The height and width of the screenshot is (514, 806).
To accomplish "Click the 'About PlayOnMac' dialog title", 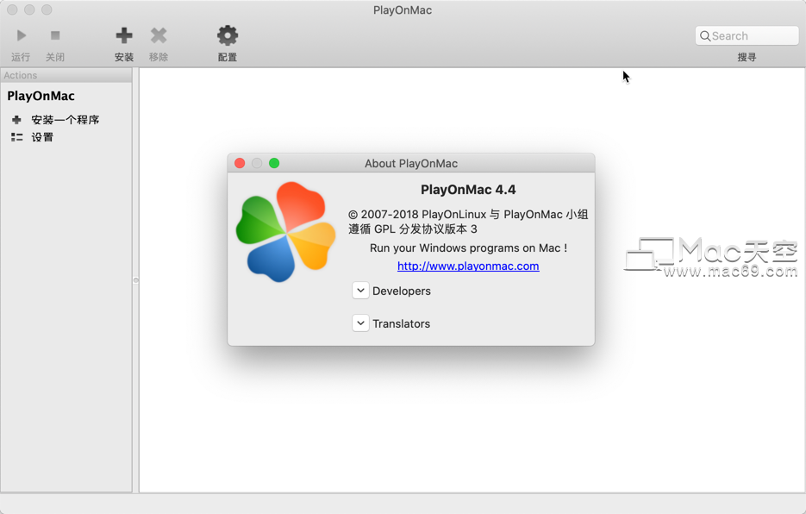I will tap(411, 164).
